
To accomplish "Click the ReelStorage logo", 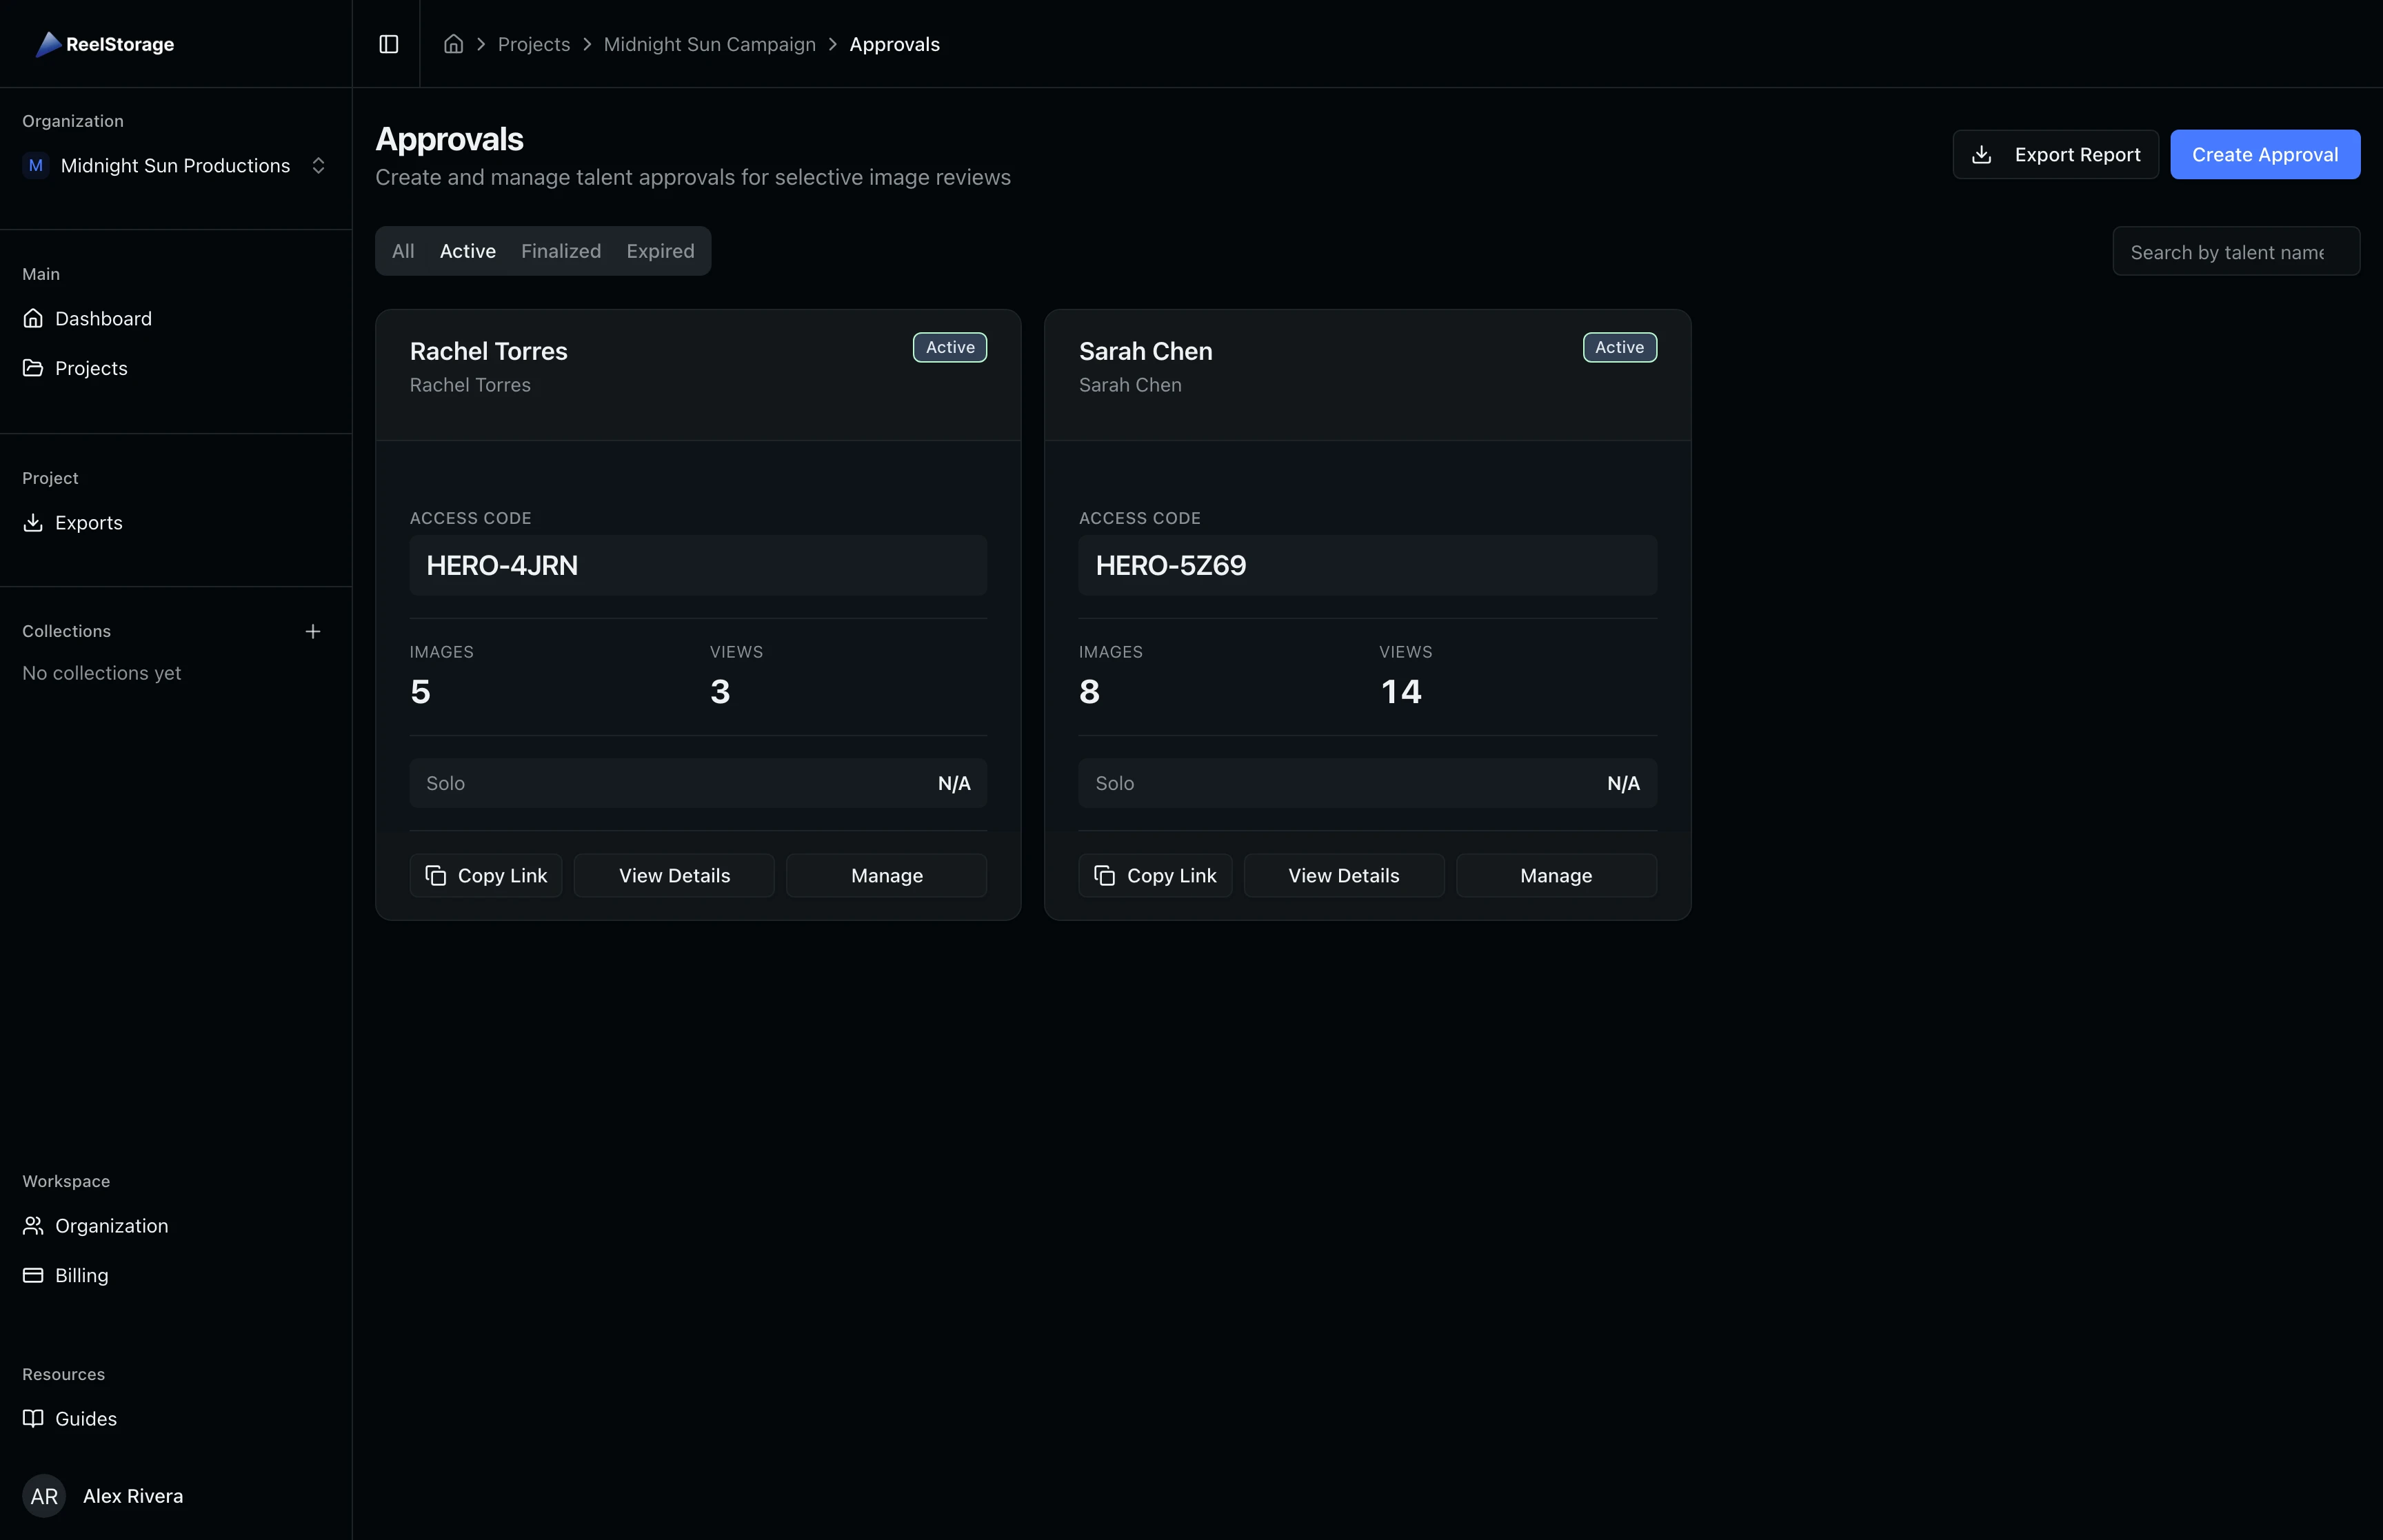I will (x=106, y=44).
